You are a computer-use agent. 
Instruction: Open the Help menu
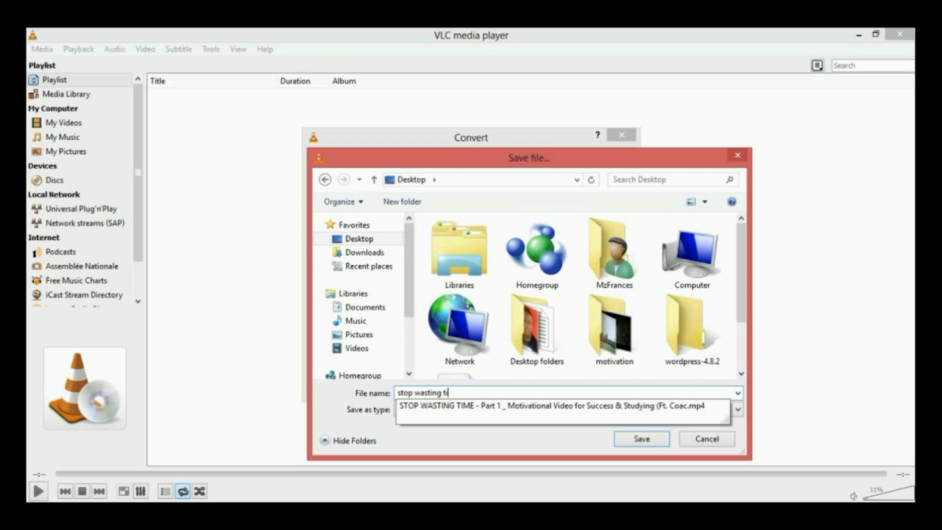tap(265, 49)
